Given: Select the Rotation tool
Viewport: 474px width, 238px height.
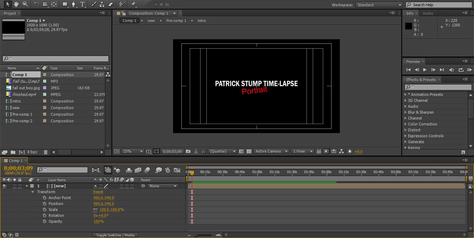Looking at the screenshot, I should click(36, 4).
